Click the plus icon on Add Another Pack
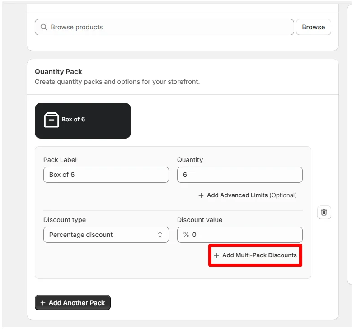The width and height of the screenshot is (352, 329). click(x=43, y=303)
